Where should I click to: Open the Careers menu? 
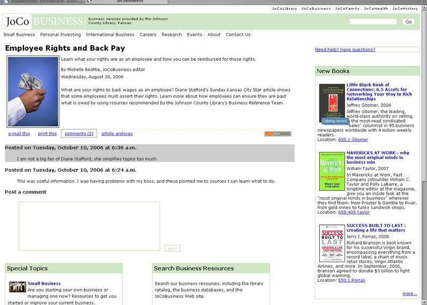point(148,35)
